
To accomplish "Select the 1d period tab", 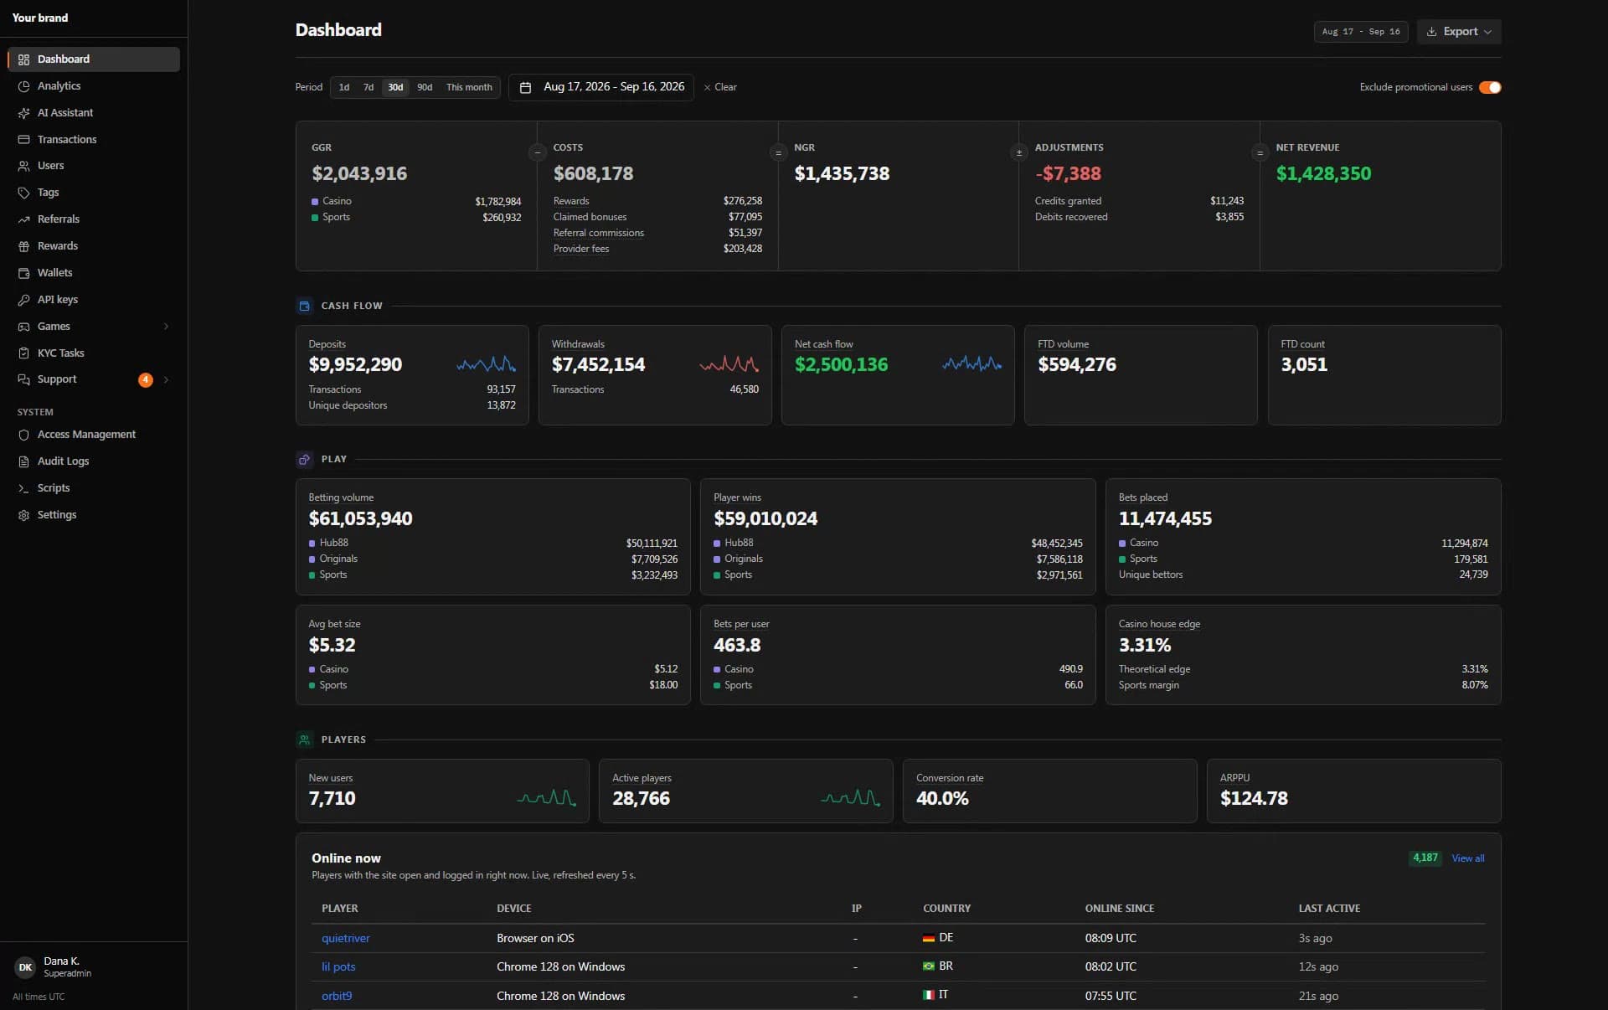I will (344, 87).
